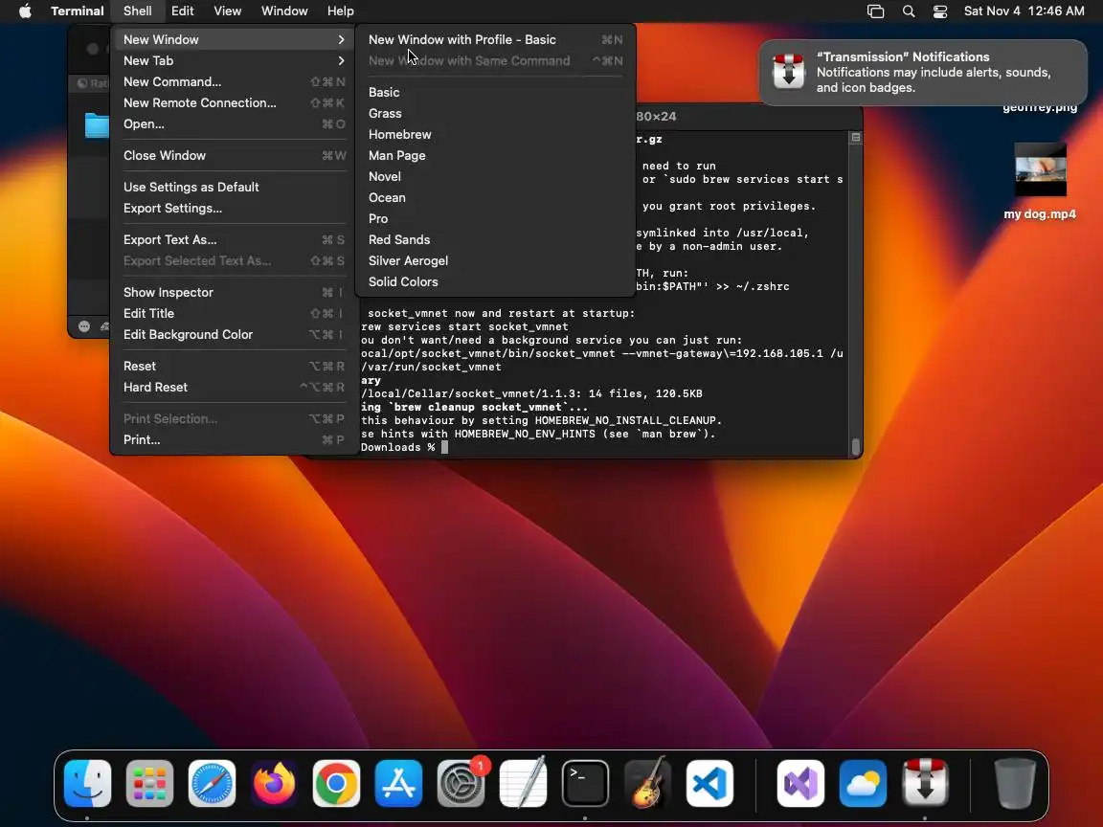Select New Remote Connection menu item
Image resolution: width=1103 pixels, height=827 pixels.
click(235, 102)
